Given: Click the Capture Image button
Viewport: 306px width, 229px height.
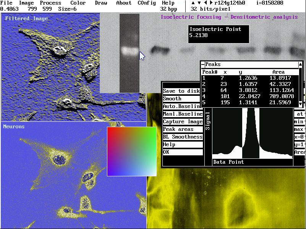Looking at the screenshot, I should pyautogui.click(x=183, y=122).
